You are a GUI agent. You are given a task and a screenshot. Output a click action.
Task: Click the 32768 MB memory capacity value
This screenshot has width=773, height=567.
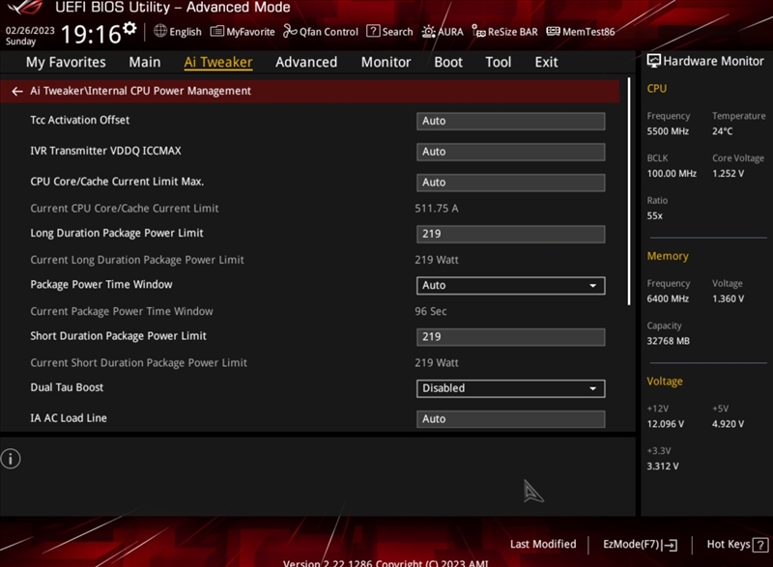(668, 341)
